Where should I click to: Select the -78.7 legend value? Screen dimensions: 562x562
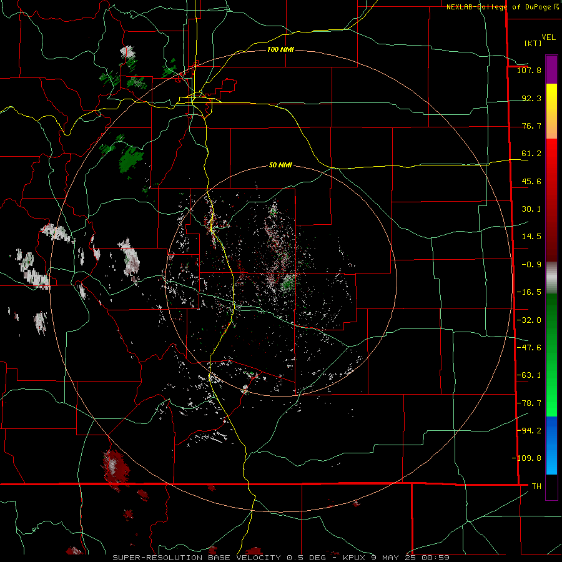pyautogui.click(x=529, y=403)
